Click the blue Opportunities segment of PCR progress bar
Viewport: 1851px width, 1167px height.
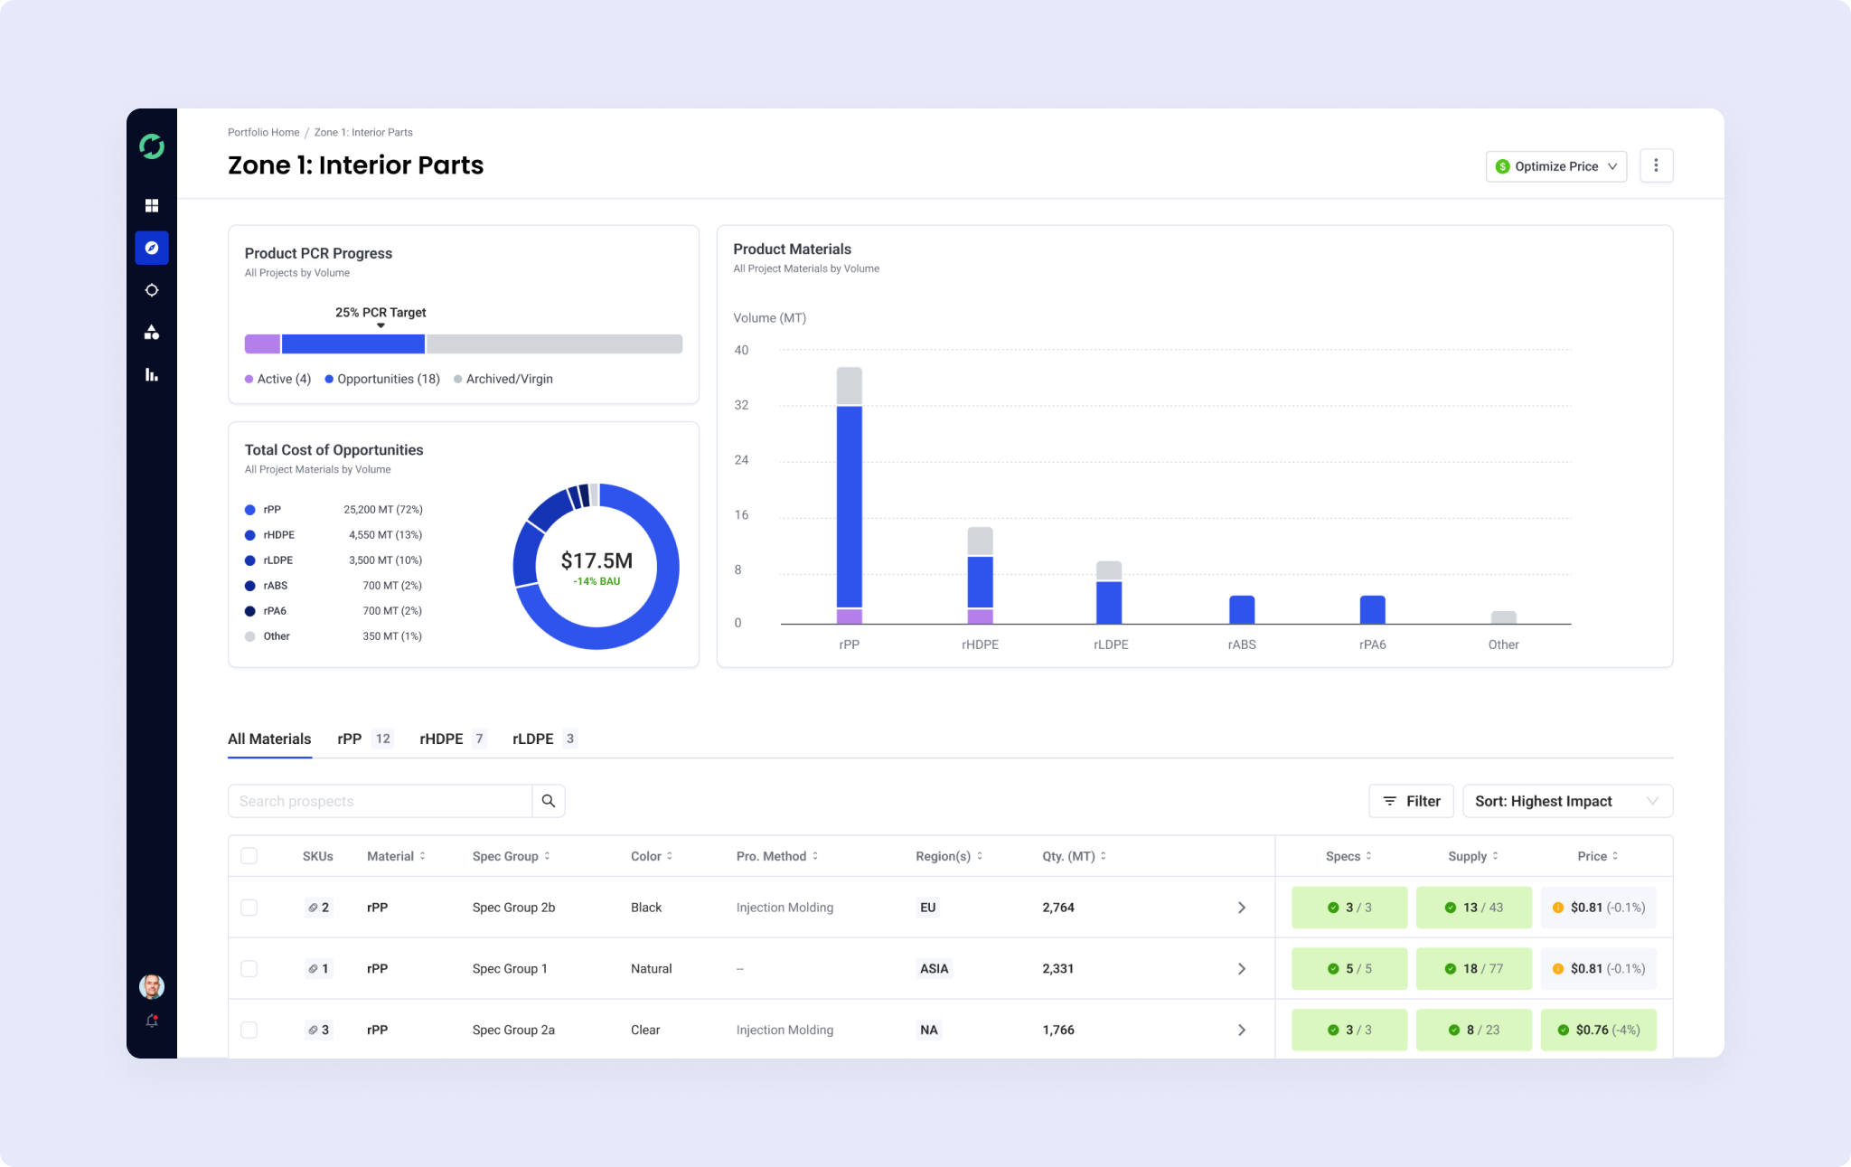coord(352,344)
